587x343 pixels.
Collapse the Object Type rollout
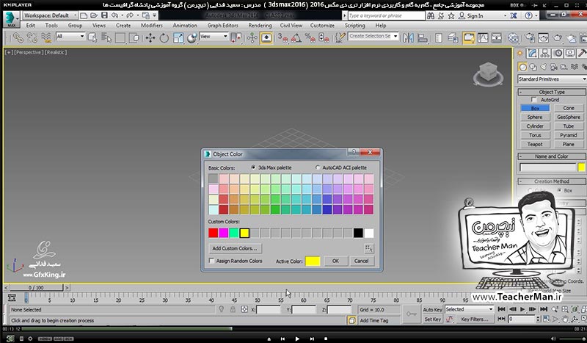click(552, 92)
